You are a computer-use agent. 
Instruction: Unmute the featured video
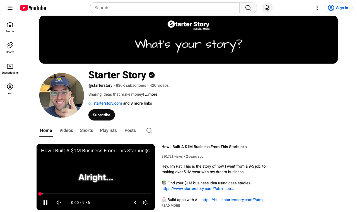tap(59, 203)
